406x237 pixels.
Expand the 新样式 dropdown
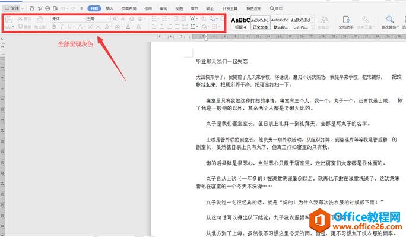(x=330, y=27)
